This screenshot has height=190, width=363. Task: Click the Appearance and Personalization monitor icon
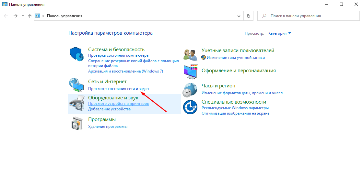click(x=190, y=71)
